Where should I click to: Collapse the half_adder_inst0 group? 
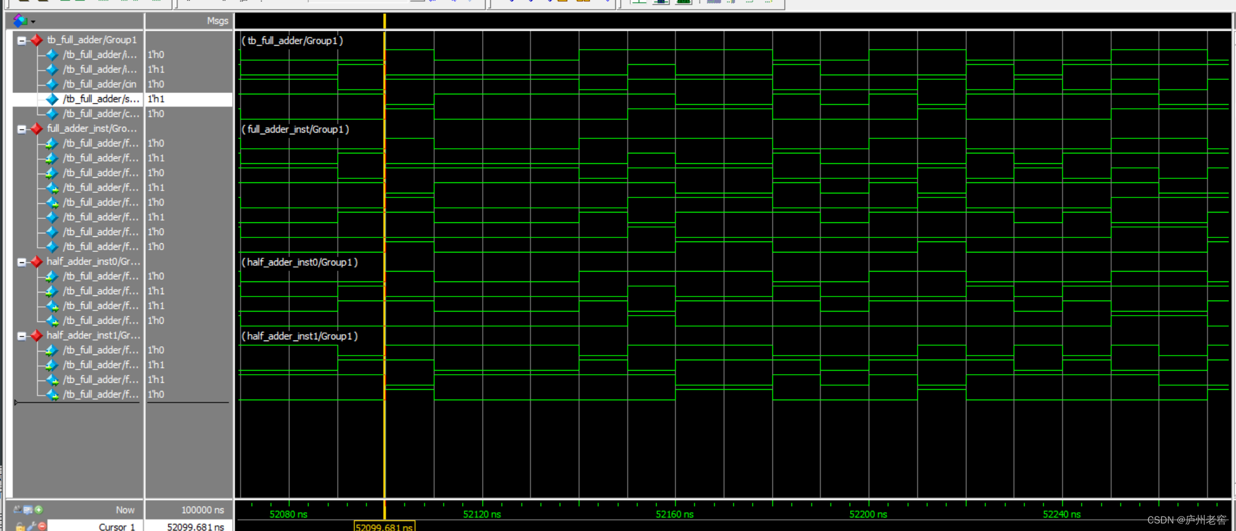pyautogui.click(x=21, y=261)
